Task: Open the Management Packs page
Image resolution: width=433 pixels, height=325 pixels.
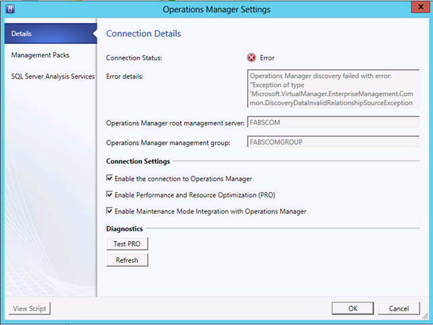Action: click(x=41, y=55)
